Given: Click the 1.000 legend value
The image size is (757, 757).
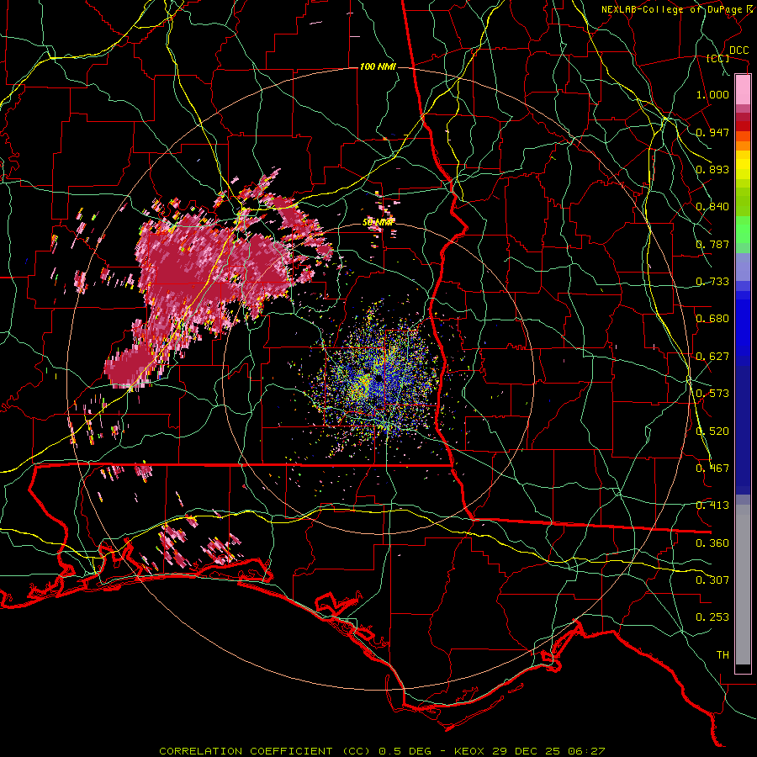Looking at the screenshot, I should point(712,94).
